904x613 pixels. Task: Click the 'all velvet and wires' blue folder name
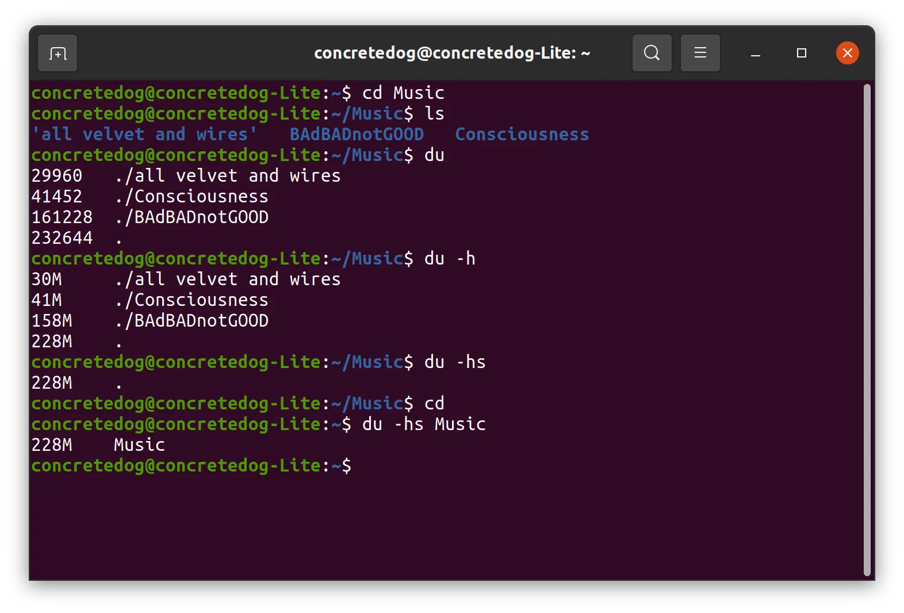[x=144, y=134]
